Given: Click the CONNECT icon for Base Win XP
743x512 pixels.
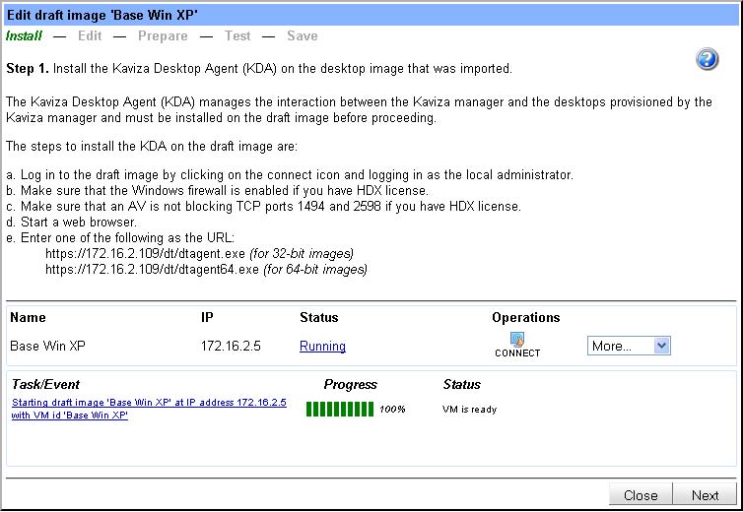Looking at the screenshot, I should click(x=517, y=345).
